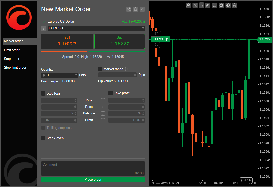Click the Buy 1.16227 button

(120, 41)
